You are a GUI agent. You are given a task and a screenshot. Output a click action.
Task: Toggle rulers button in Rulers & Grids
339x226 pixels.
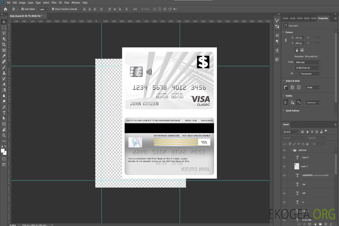[286, 87]
